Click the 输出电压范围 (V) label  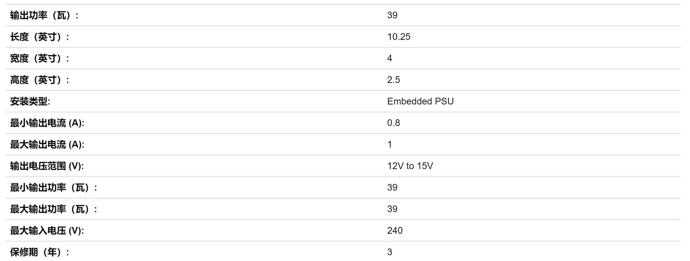[47, 166]
